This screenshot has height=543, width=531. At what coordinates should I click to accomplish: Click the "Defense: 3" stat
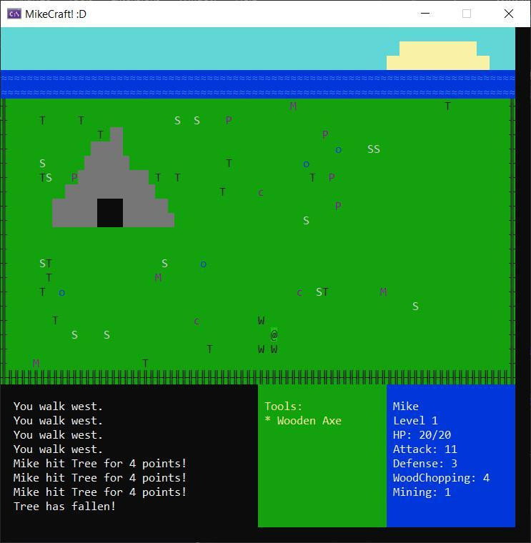[425, 464]
